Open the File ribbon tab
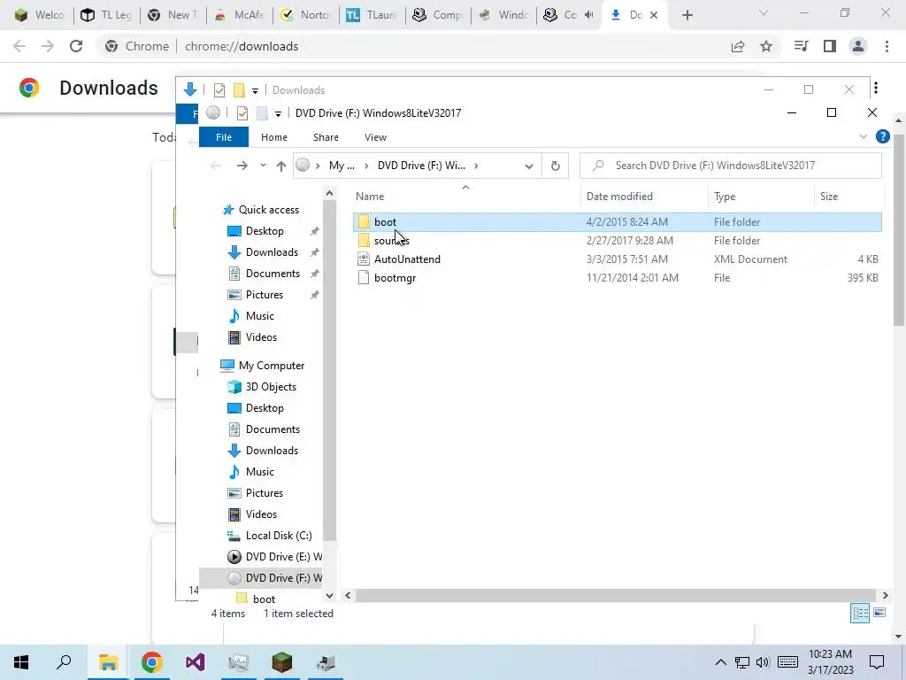 tap(224, 137)
